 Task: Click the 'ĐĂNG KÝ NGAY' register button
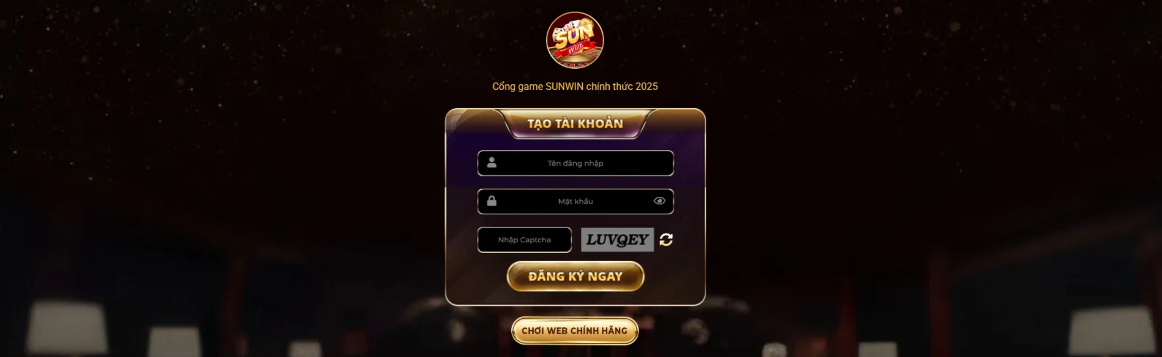[x=575, y=276]
